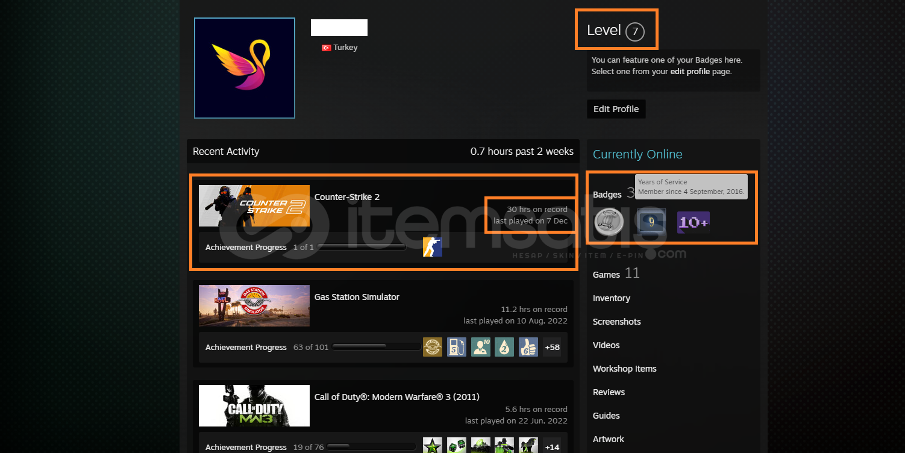Click the '1 of 1' achievement count
Image resolution: width=905 pixels, height=453 pixels.
303,247
